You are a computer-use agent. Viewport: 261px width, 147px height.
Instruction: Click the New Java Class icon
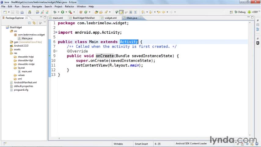click(86, 12)
